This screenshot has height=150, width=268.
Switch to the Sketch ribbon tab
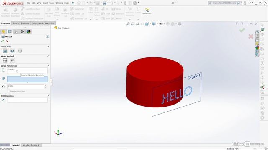coord(15,23)
